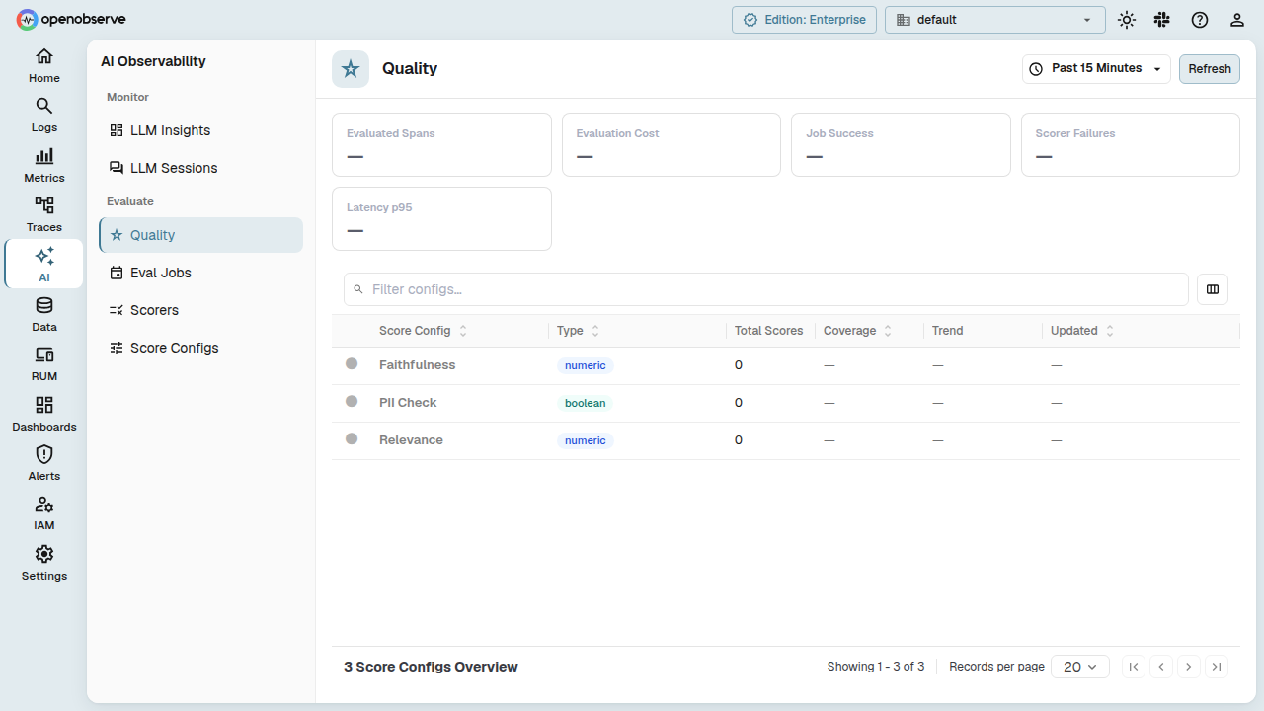Open the Data section
The width and height of the screenshot is (1264, 711).
pyautogui.click(x=44, y=314)
